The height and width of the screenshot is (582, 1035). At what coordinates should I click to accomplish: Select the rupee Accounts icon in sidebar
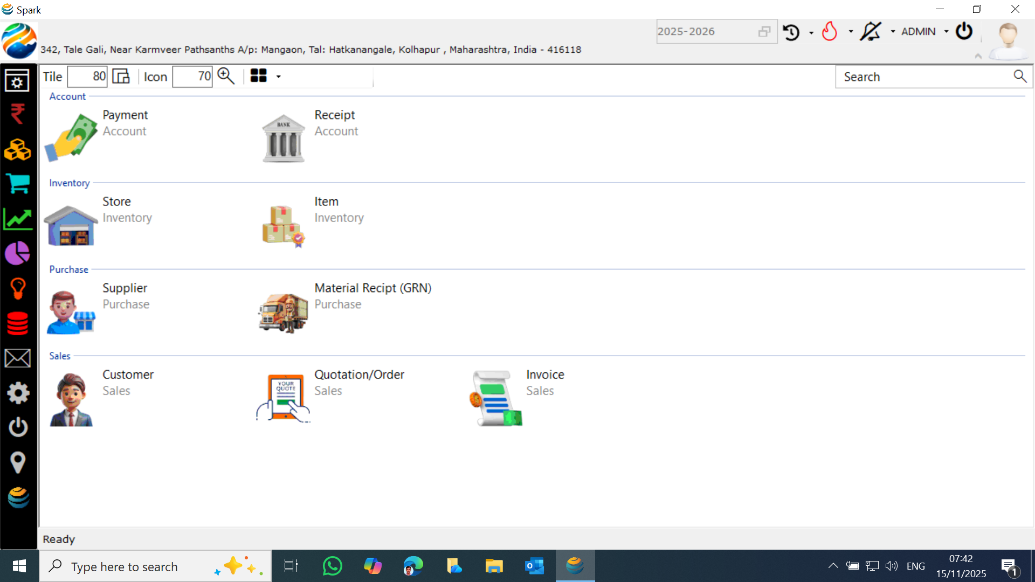coord(18,114)
